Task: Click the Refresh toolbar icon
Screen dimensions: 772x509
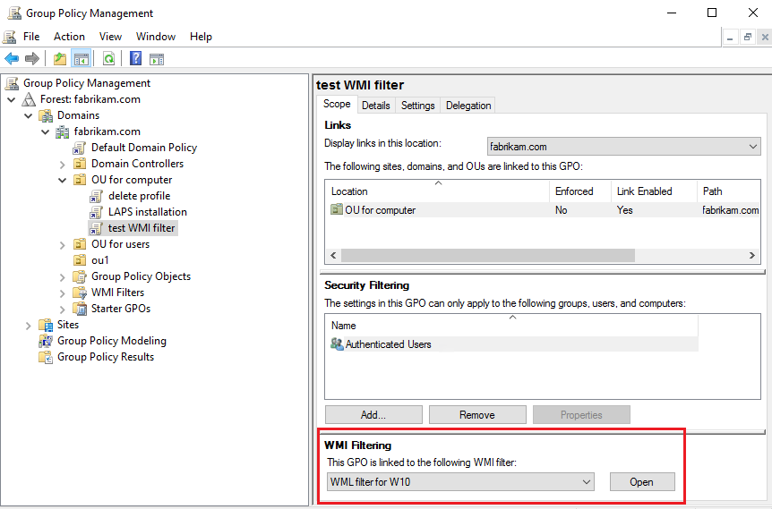Action: [108, 59]
